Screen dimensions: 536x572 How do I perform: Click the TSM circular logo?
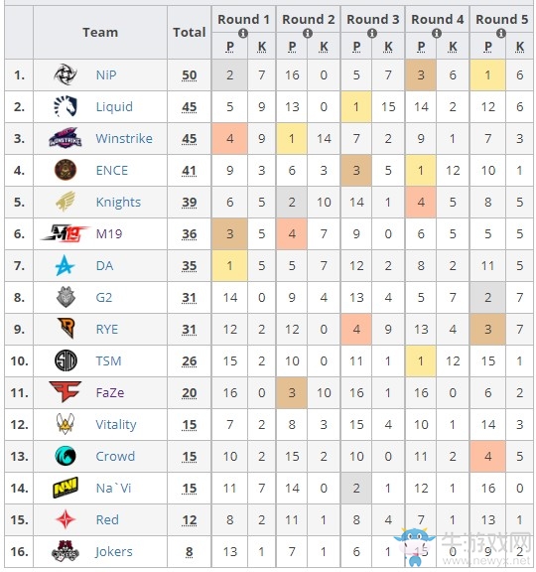pyautogui.click(x=66, y=360)
